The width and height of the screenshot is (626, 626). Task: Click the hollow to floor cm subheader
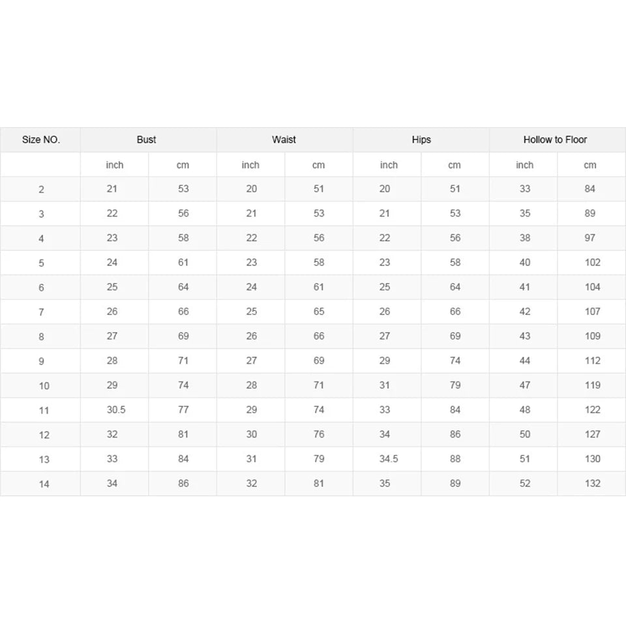point(589,165)
